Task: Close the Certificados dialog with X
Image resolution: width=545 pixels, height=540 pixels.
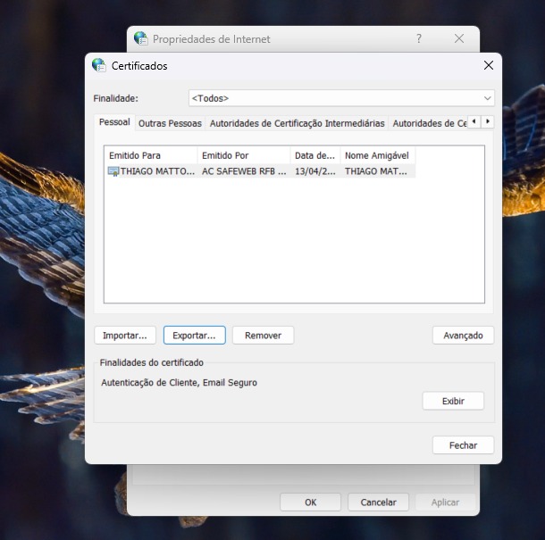Action: pyautogui.click(x=488, y=65)
